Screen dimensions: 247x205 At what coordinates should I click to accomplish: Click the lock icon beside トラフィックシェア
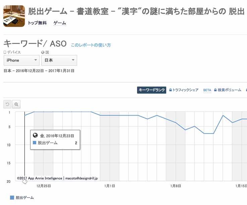click(171, 90)
